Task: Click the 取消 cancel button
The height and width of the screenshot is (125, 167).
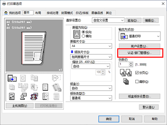Action: pyautogui.click(x=132, y=119)
